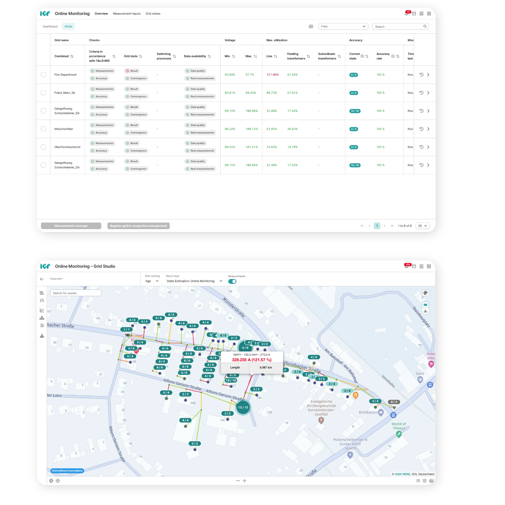Toggle the Measurements switch off
505x505 pixels.
232,282
